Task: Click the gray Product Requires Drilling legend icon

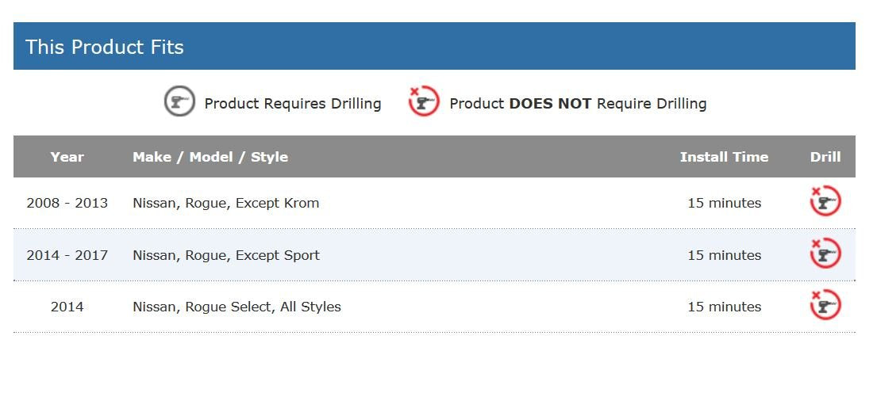Action: 179,102
